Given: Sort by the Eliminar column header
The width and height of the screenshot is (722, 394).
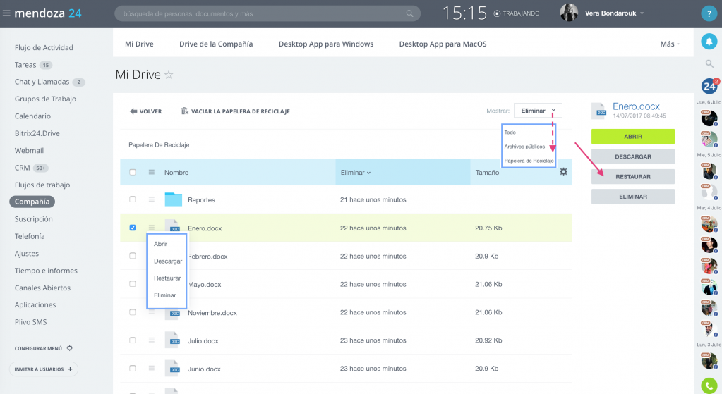Looking at the screenshot, I should click(356, 173).
